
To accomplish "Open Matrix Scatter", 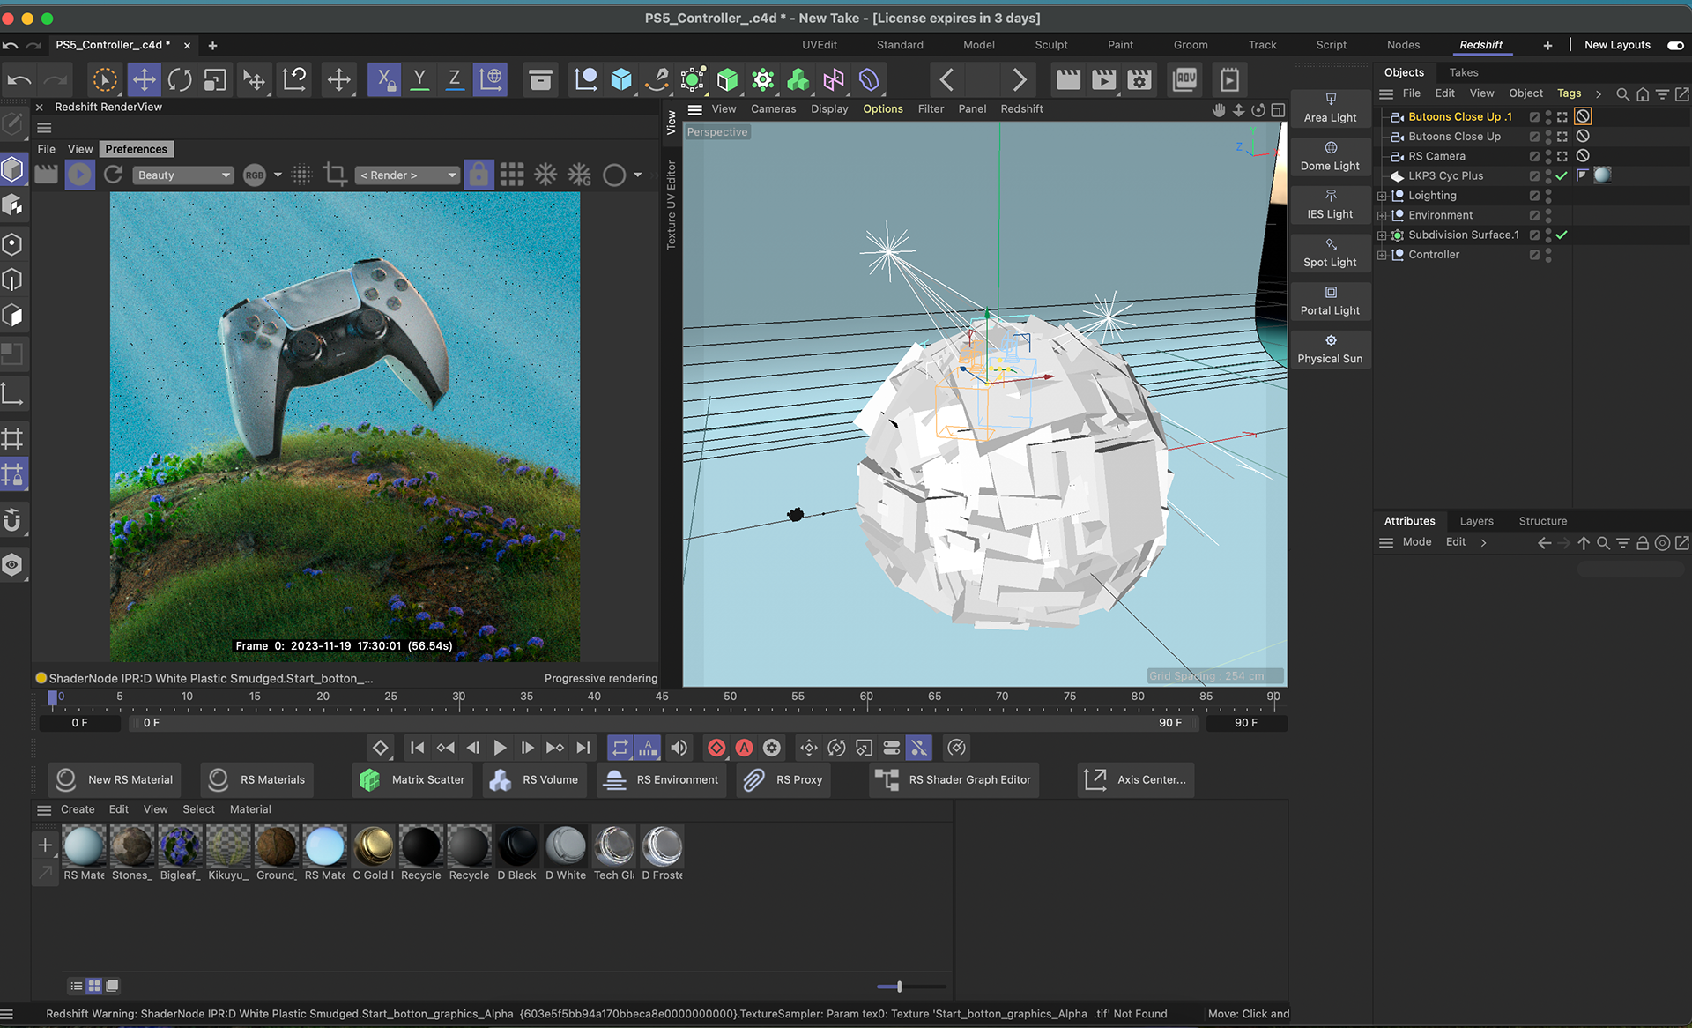I will click(412, 779).
